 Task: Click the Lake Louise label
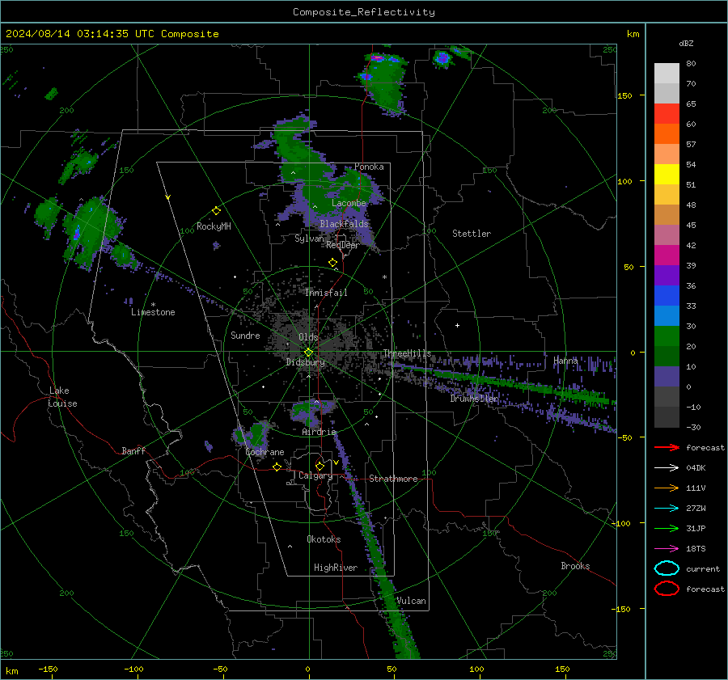(62, 397)
